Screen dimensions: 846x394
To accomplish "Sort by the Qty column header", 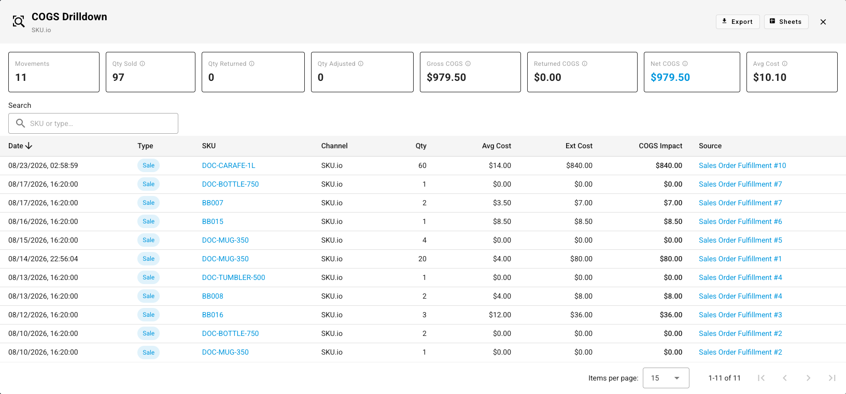I will pyautogui.click(x=421, y=146).
